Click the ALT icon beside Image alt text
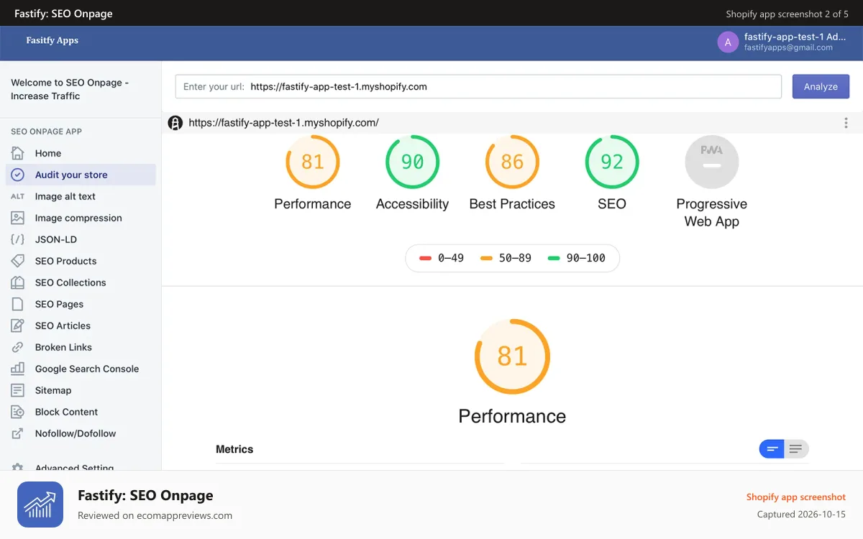 18,196
